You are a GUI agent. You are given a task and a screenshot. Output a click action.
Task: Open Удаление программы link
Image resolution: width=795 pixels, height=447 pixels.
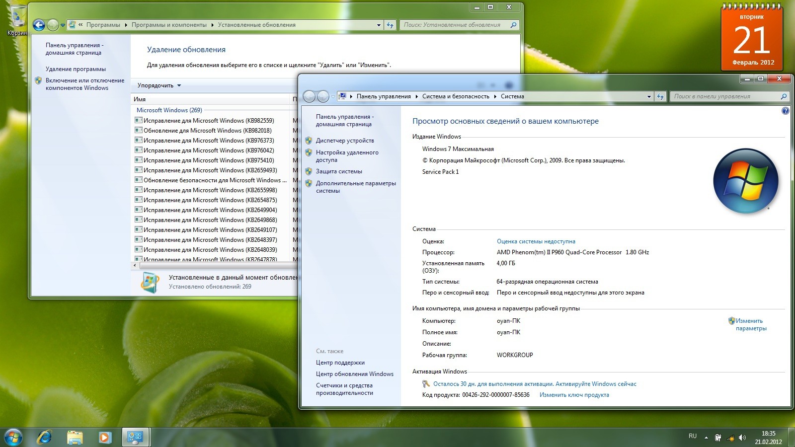click(x=76, y=69)
